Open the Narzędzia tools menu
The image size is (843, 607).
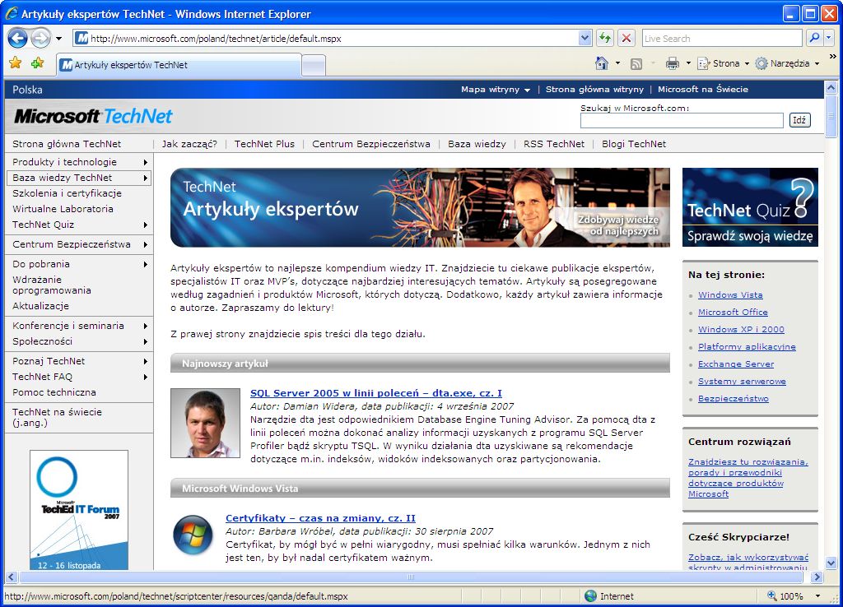click(788, 63)
